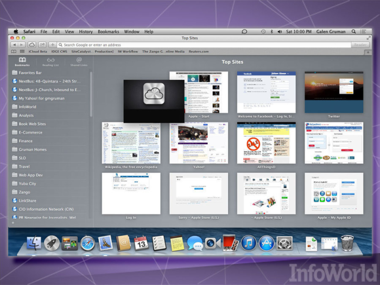This screenshot has height=285, width=380.
Task: Open the Mail stamp icon in Dock
Action: tap(105, 243)
